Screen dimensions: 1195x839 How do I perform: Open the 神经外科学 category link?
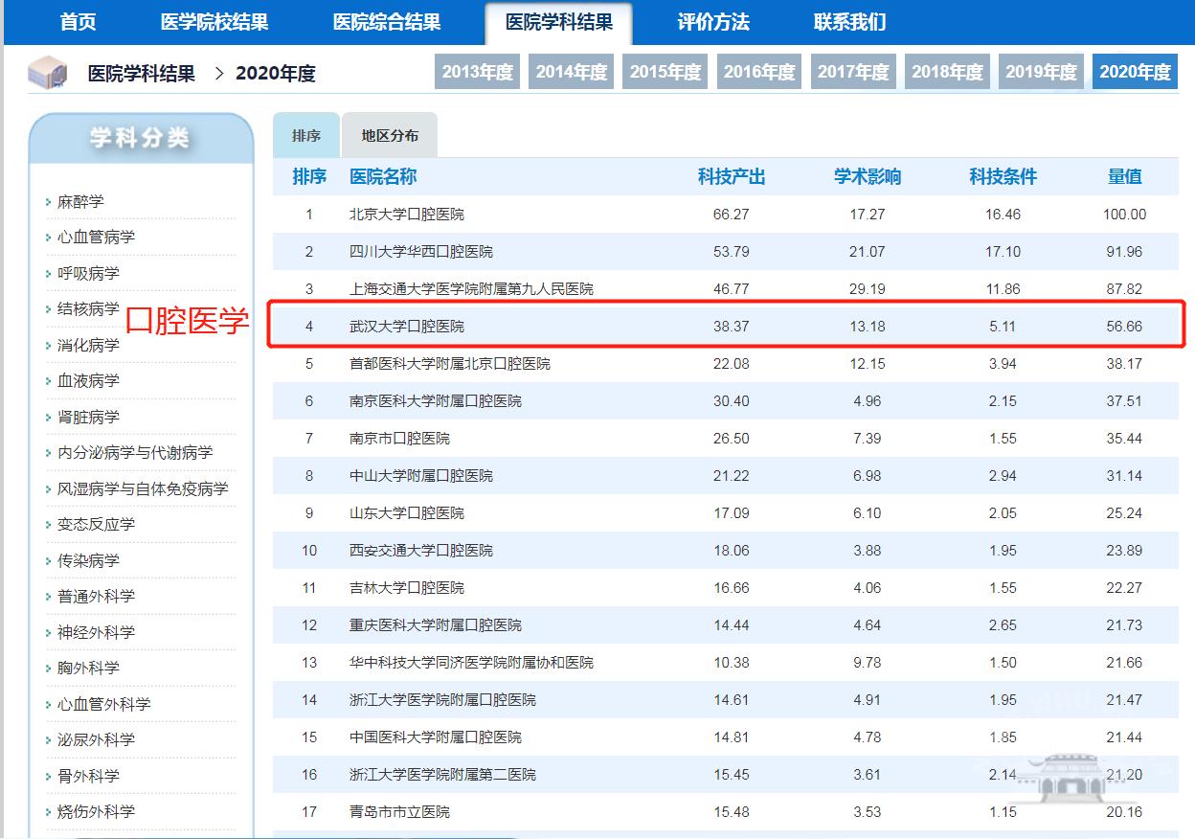(96, 632)
